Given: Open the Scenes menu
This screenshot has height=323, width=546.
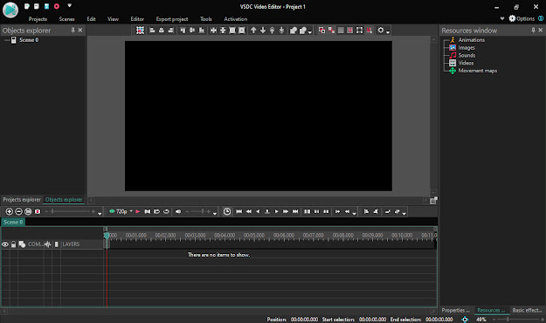Looking at the screenshot, I should 67,19.
